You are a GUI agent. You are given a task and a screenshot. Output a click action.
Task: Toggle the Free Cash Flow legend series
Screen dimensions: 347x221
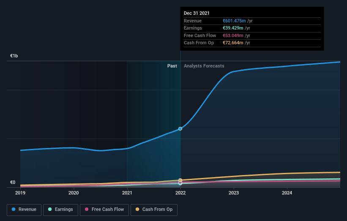(104, 210)
